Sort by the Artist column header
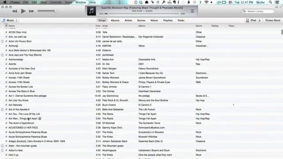 tap(105, 26)
